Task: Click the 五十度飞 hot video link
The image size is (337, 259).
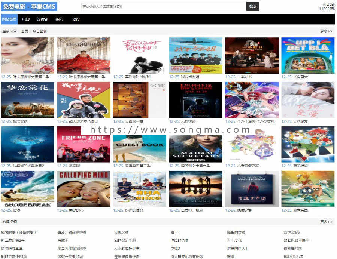Action: [x=234, y=241]
